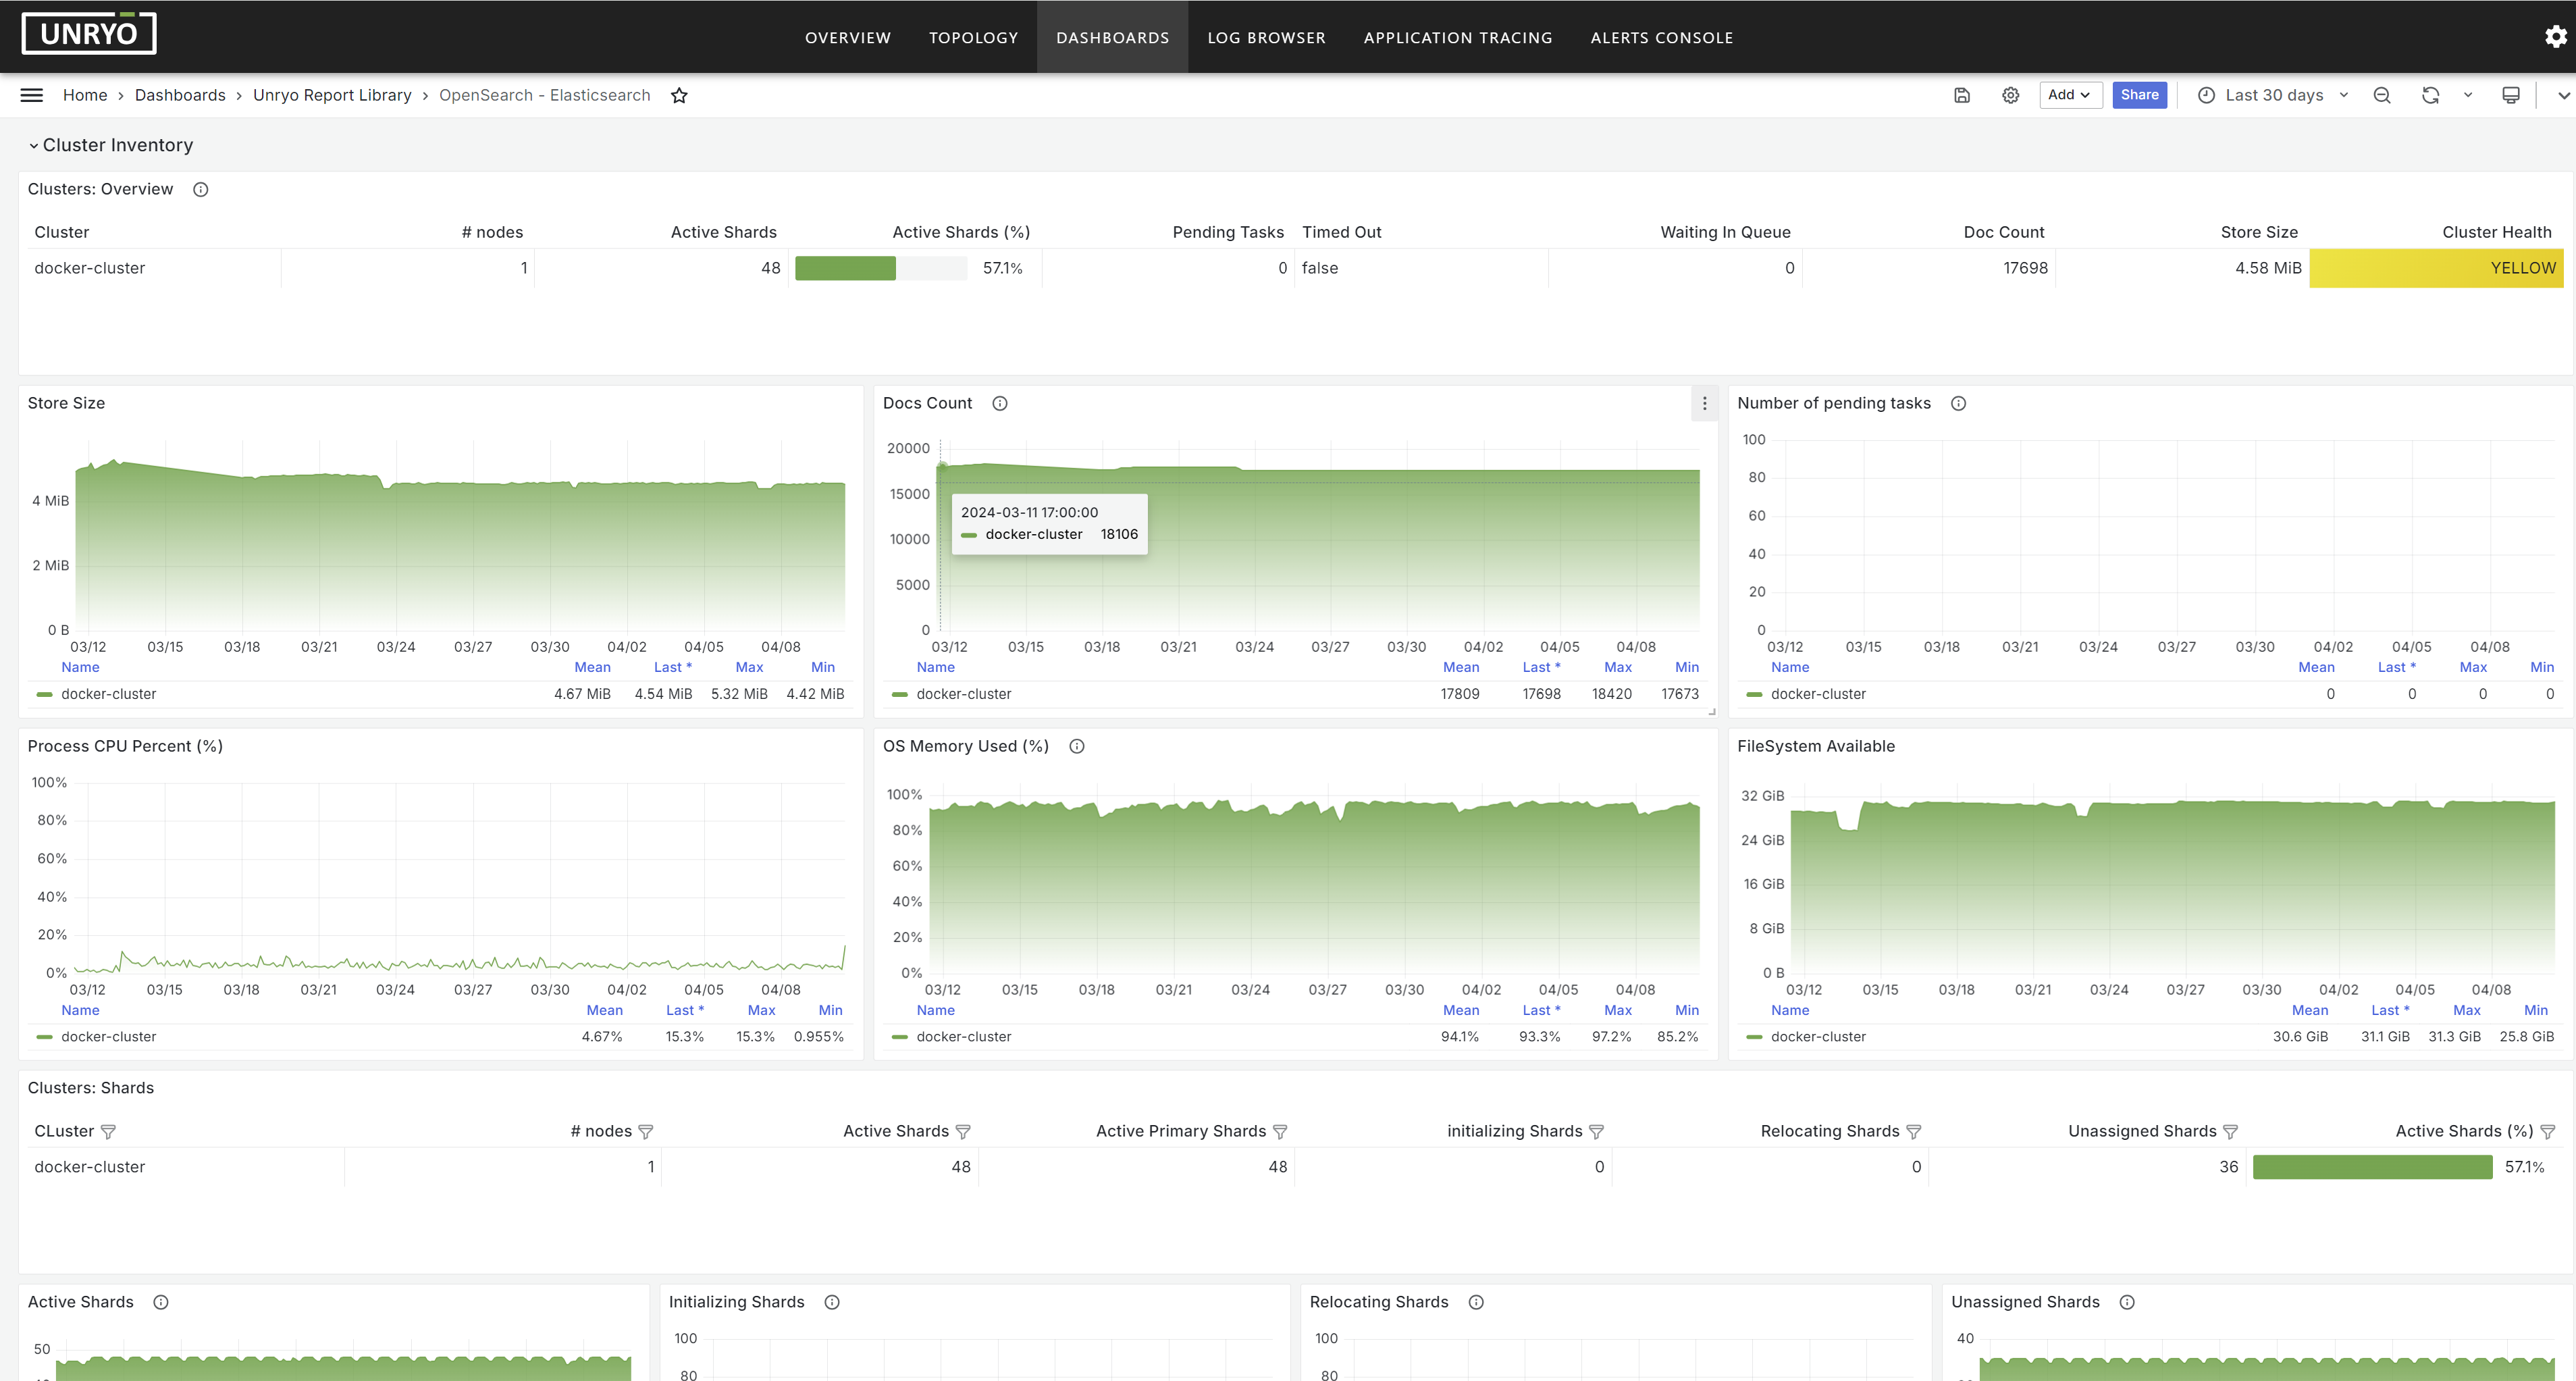Select the DASHBOARDS tab
Screen dimensions: 2576x1381
click(1112, 37)
